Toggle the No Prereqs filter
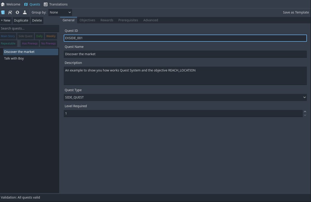Screen dimensions: 311x202 coord(48,43)
